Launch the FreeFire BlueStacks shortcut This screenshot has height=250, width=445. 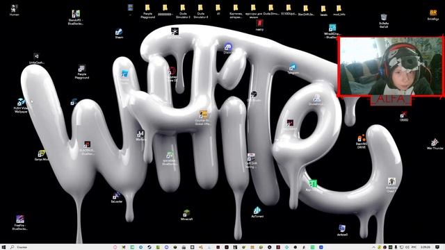point(20,222)
